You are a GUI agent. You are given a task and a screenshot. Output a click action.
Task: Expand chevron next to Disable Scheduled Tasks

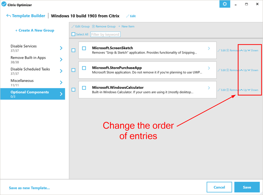point(61,71)
